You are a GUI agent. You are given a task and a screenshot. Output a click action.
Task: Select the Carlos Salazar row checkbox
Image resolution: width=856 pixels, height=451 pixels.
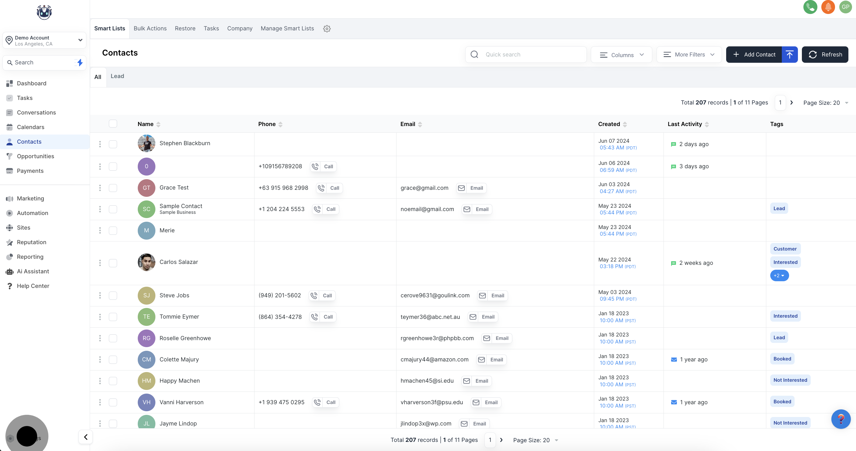tap(113, 263)
